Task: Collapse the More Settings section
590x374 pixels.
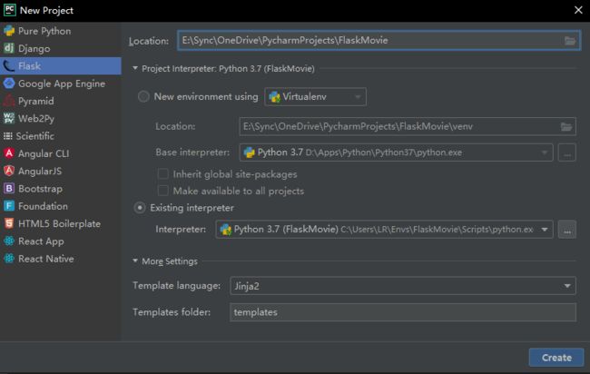Action: click(135, 261)
